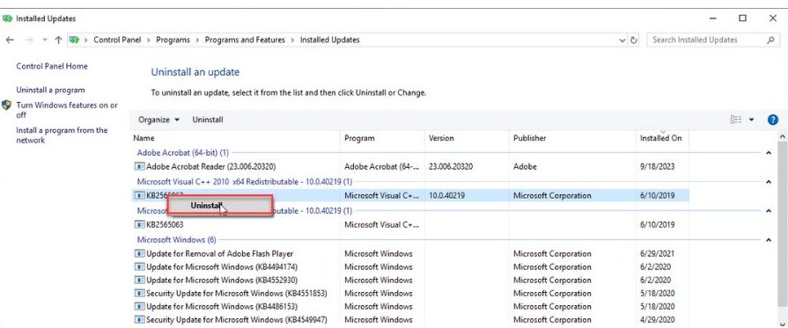This screenshot has width=788, height=328.
Task: Click icon beside KB4486153 update
Action: click(140, 306)
